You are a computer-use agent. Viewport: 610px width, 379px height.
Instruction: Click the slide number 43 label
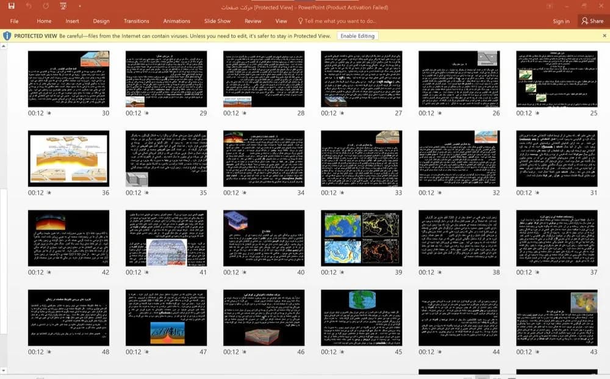[594, 352]
